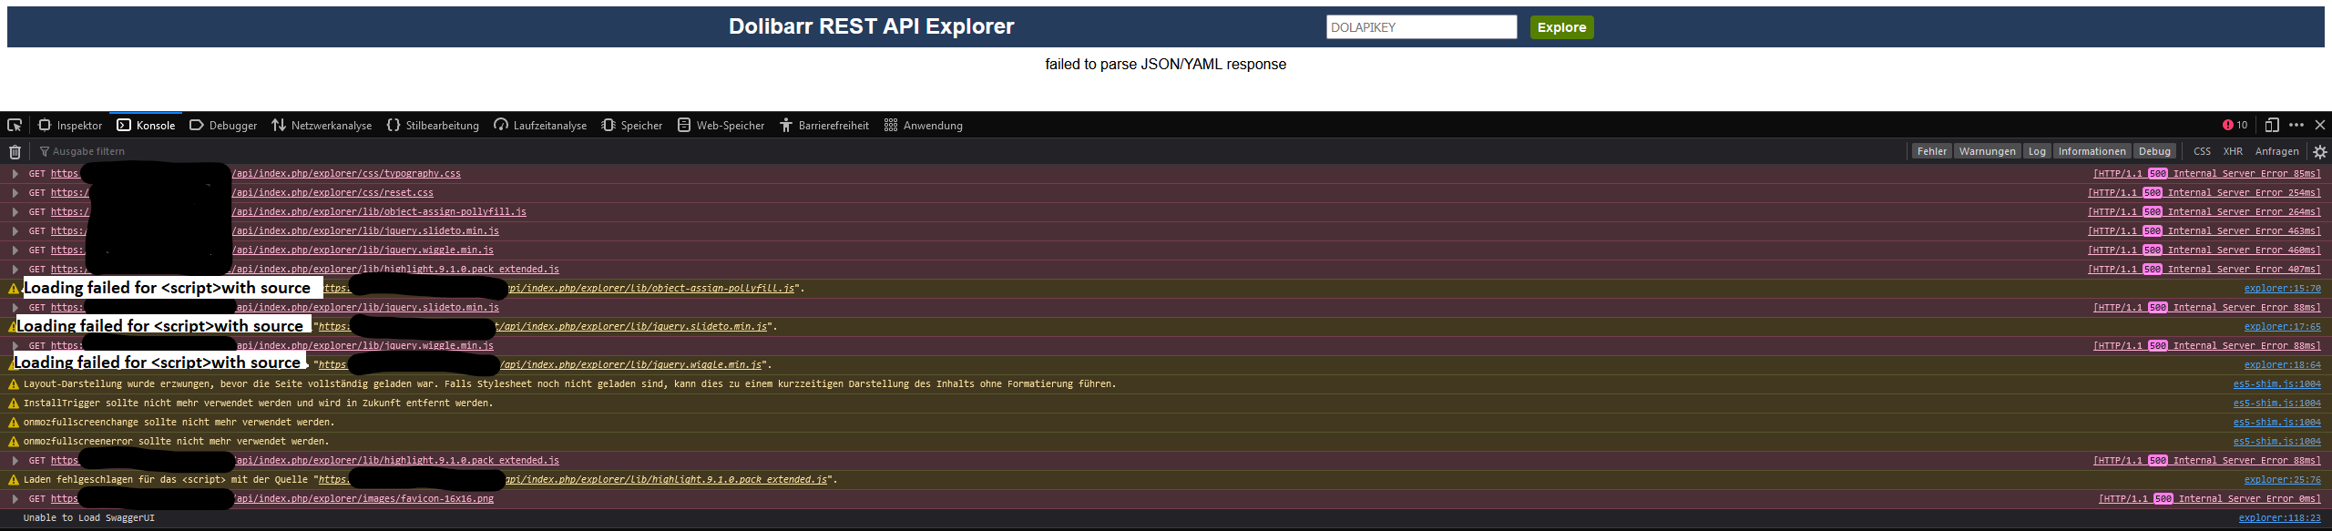Viewport: 2332px width, 531px height.
Task: Open the Speicher memory tab
Action: coord(632,125)
